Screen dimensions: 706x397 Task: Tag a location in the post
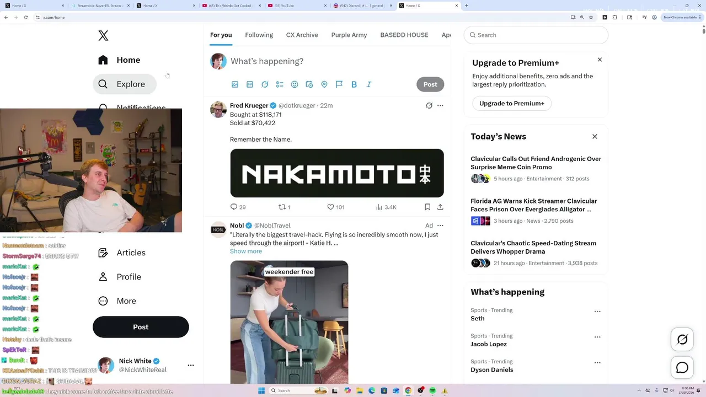point(324,84)
